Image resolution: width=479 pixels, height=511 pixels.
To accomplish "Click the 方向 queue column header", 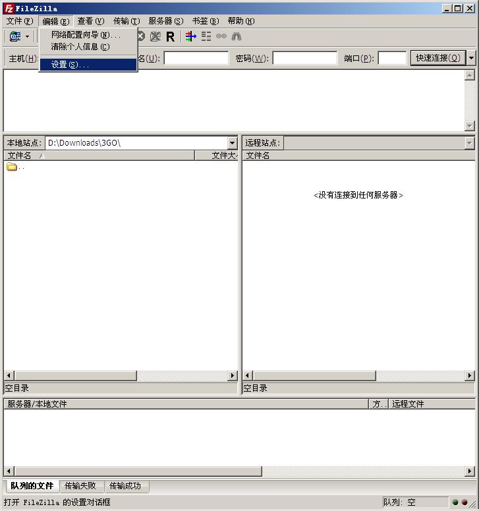I will 378,404.
